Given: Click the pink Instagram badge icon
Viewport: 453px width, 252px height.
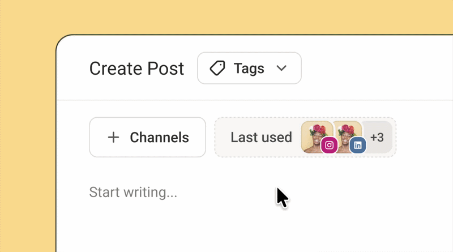Looking at the screenshot, I should click(x=329, y=145).
